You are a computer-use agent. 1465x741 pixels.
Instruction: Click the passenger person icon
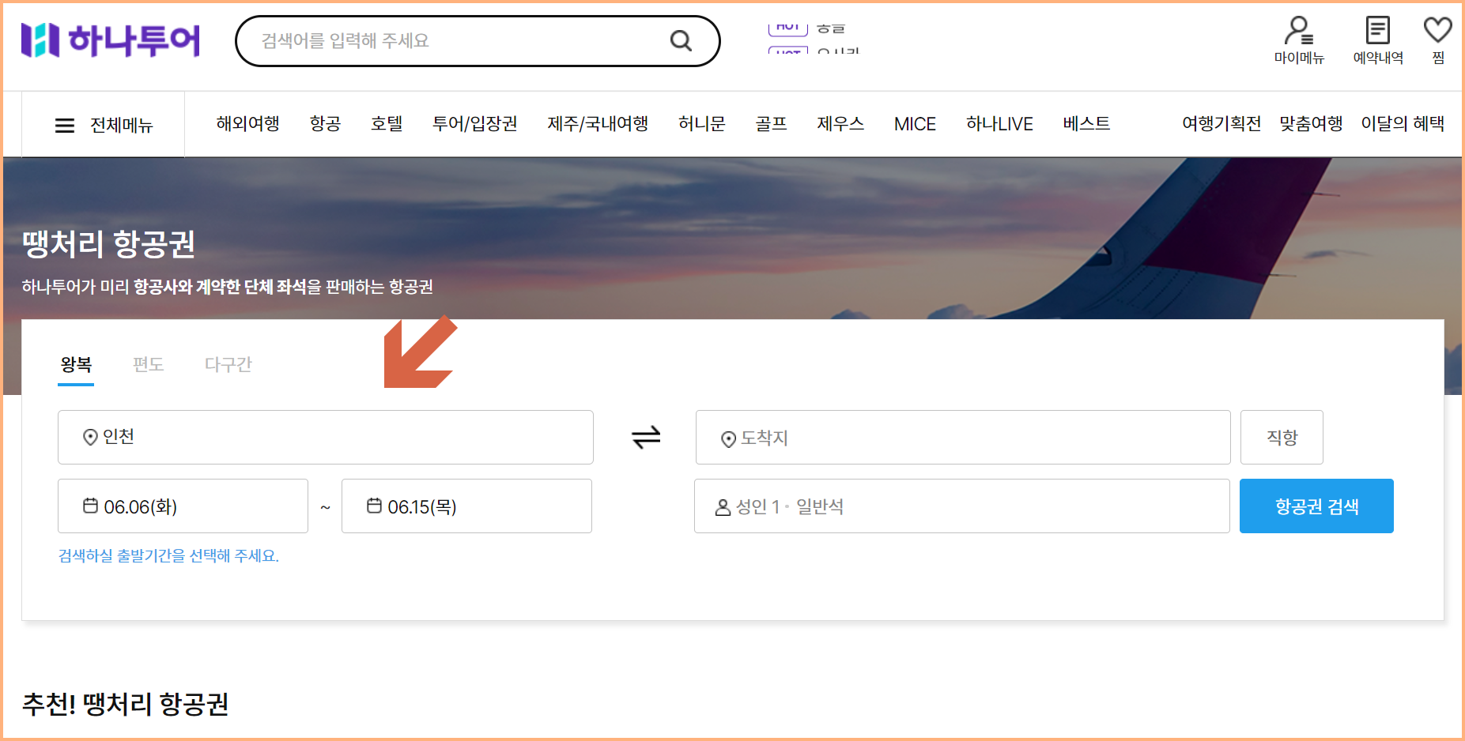click(723, 507)
